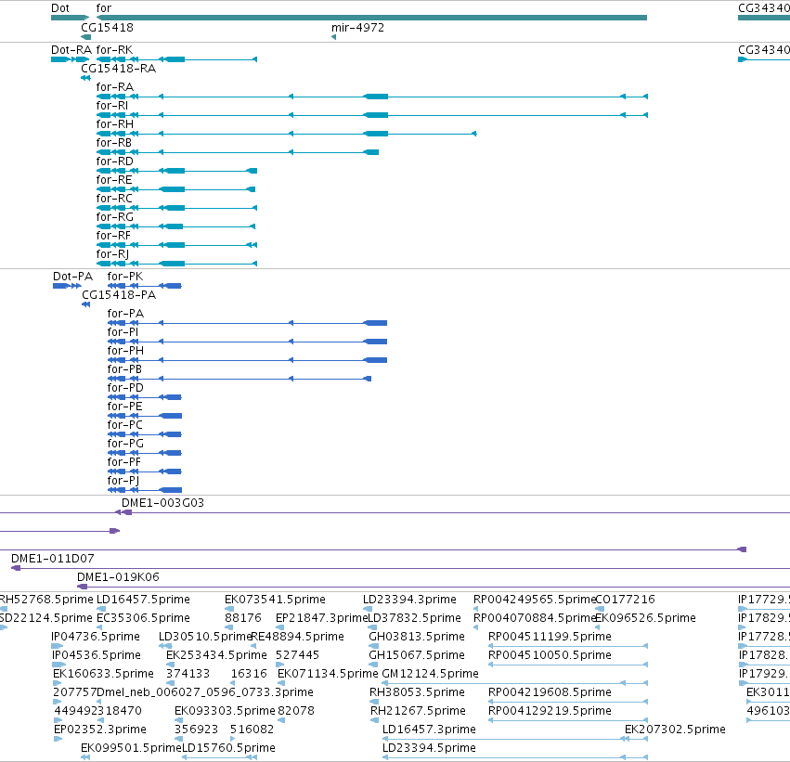This screenshot has height=762, width=790.
Task: Click the for-RJ transcript label
Action: (x=112, y=255)
